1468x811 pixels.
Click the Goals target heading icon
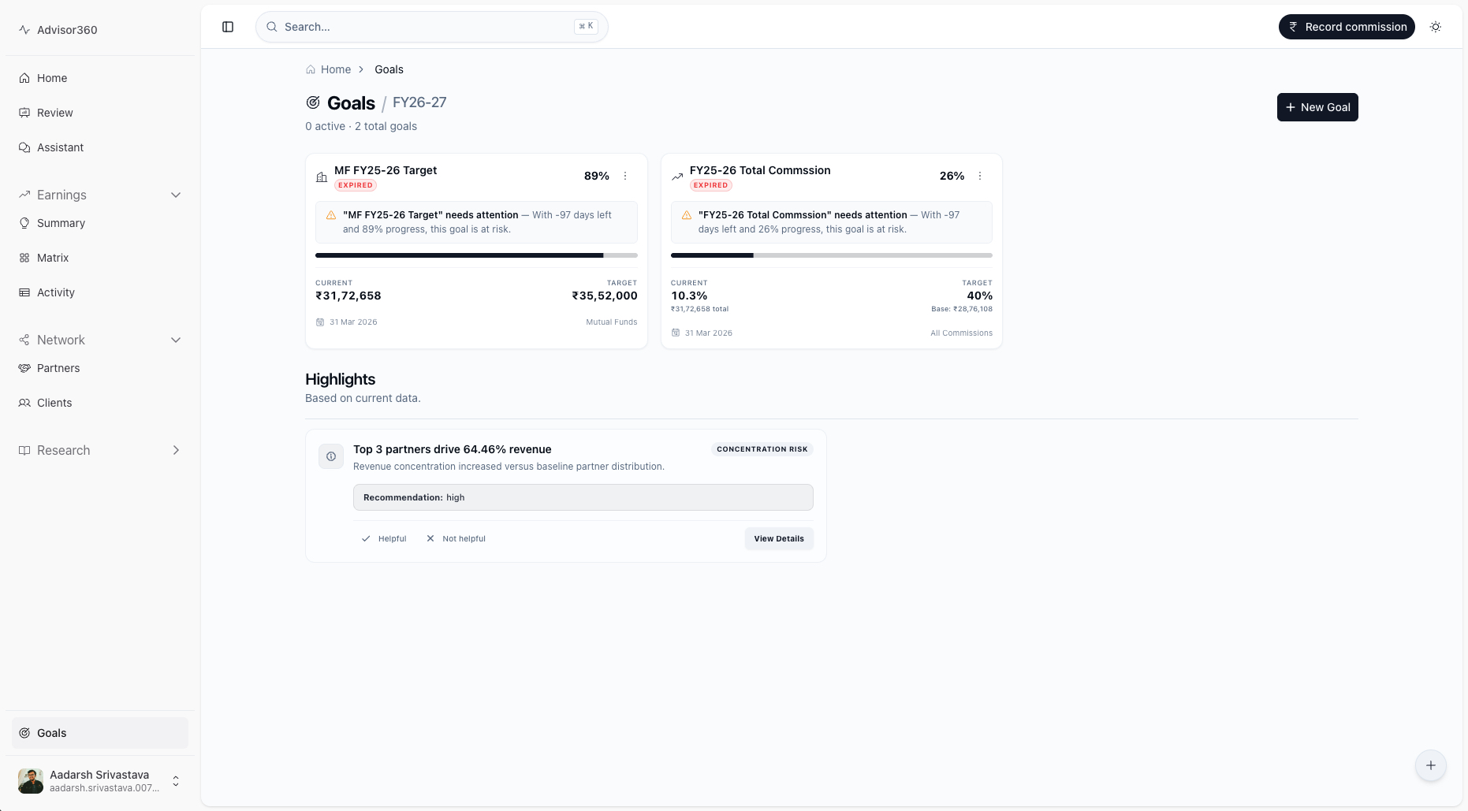coord(313,102)
